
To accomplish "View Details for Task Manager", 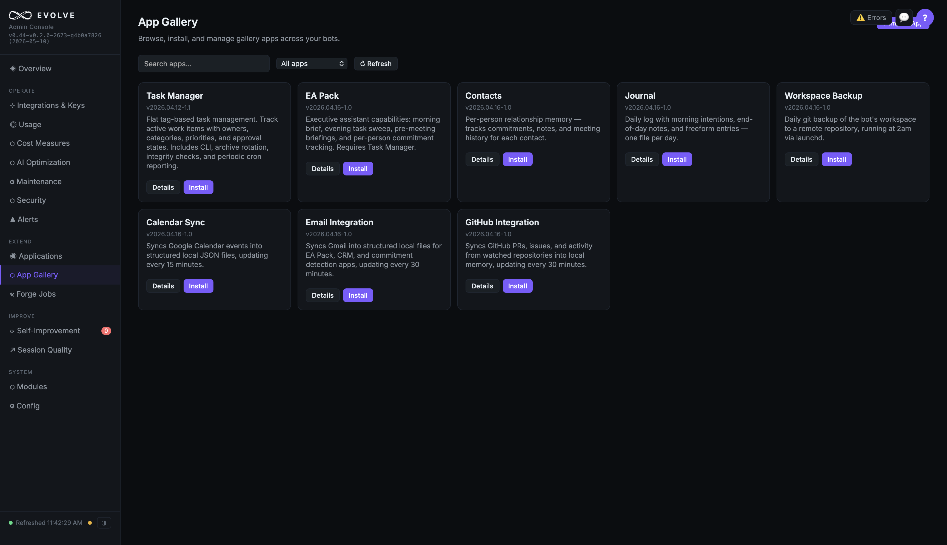I will click(163, 187).
